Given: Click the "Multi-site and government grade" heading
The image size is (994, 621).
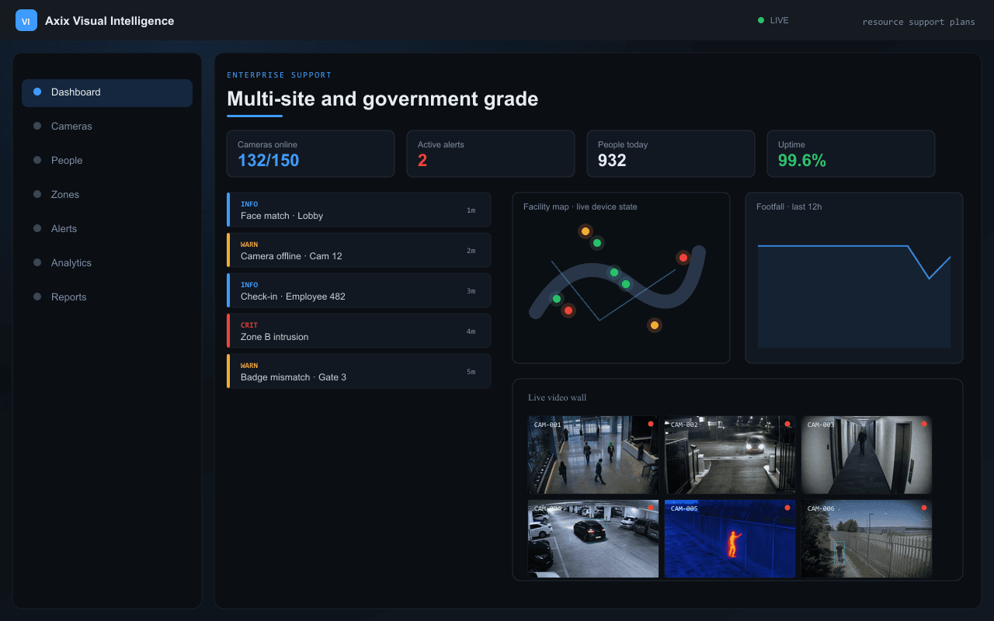Looking at the screenshot, I should tap(382, 99).
